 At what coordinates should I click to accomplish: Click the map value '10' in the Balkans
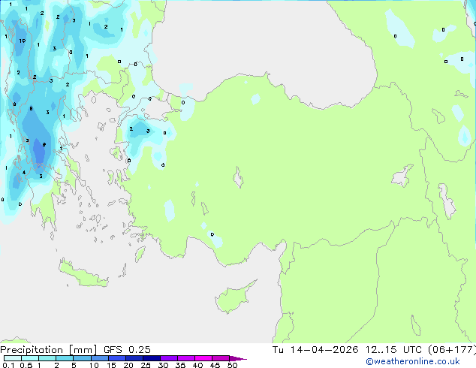pyautogui.click(x=23, y=41)
